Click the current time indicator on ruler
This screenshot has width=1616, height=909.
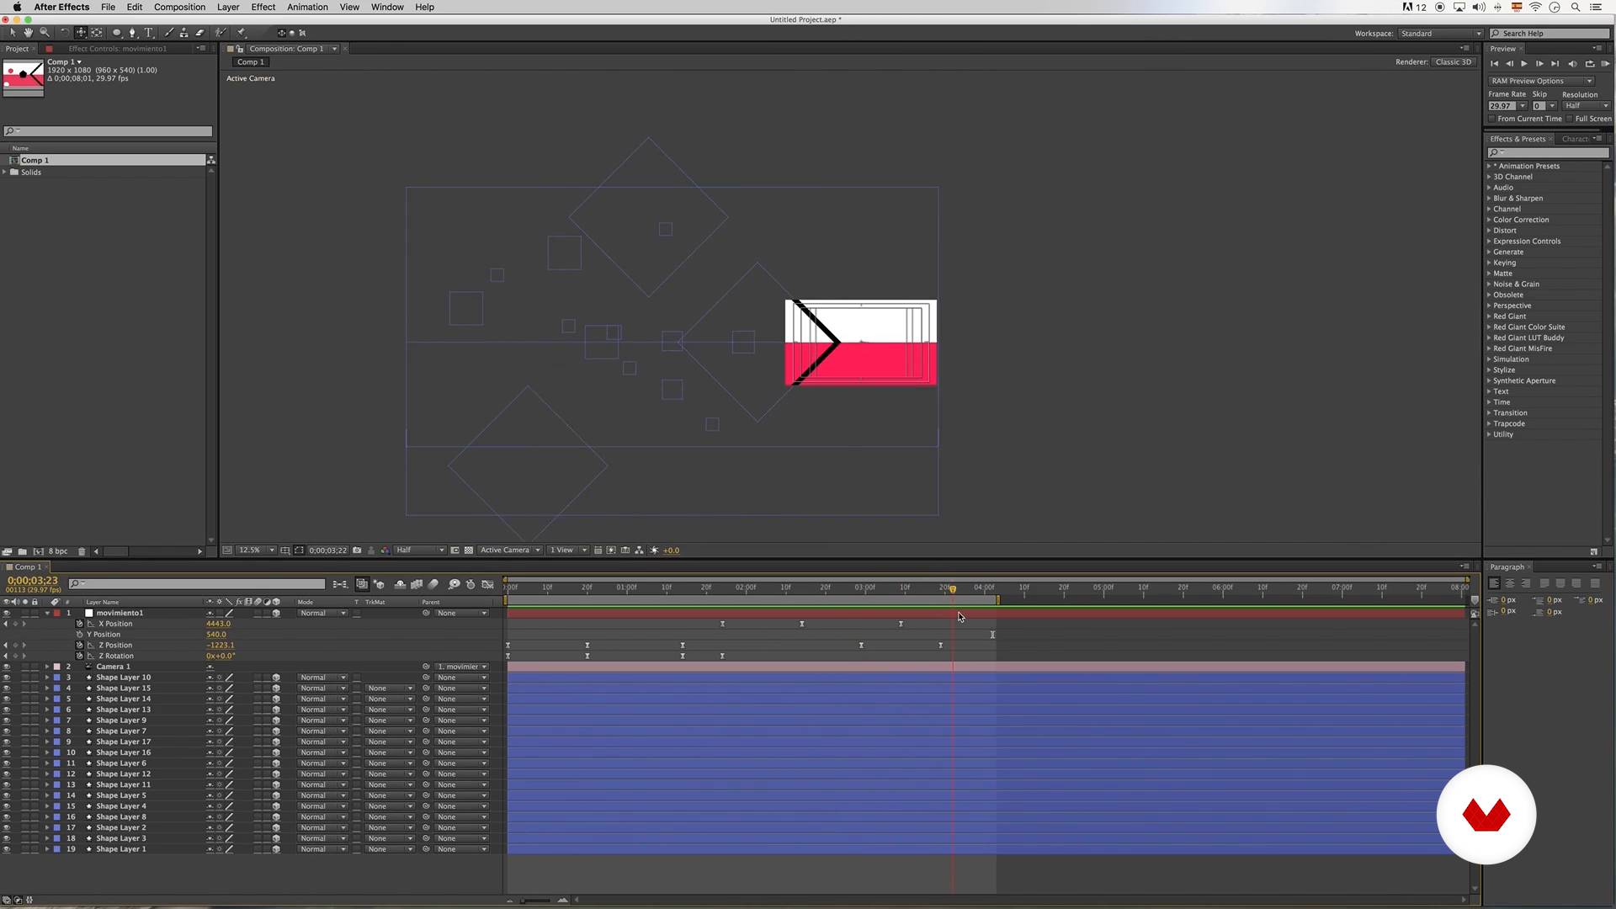point(953,589)
